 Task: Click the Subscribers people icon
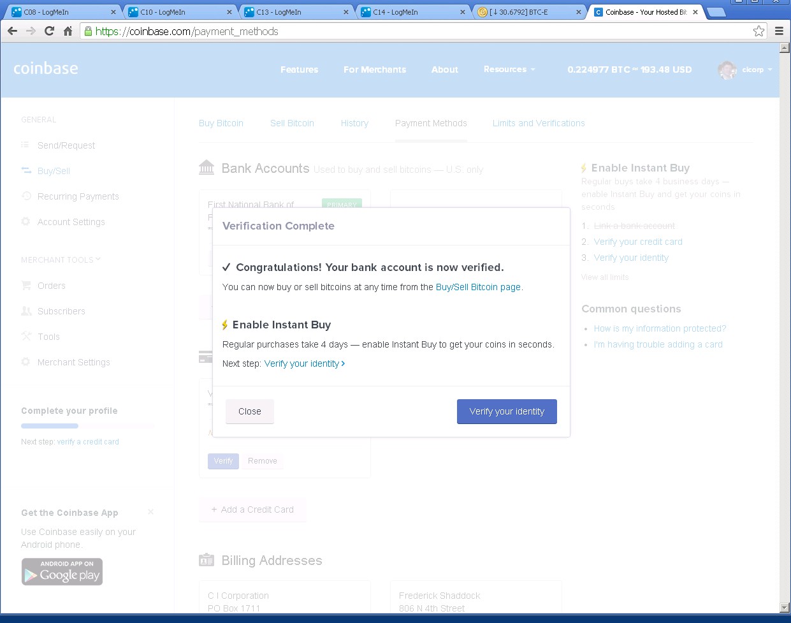26,311
